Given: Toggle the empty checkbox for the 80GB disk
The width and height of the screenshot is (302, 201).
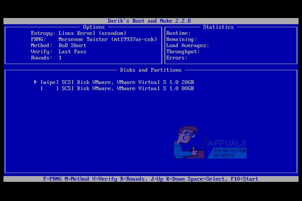Looking at the screenshot, I should pyautogui.click(x=49, y=88).
